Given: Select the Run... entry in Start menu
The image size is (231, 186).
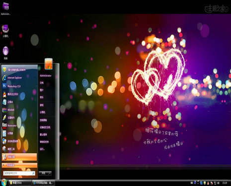Looking at the screenshot, I should tap(42, 149).
